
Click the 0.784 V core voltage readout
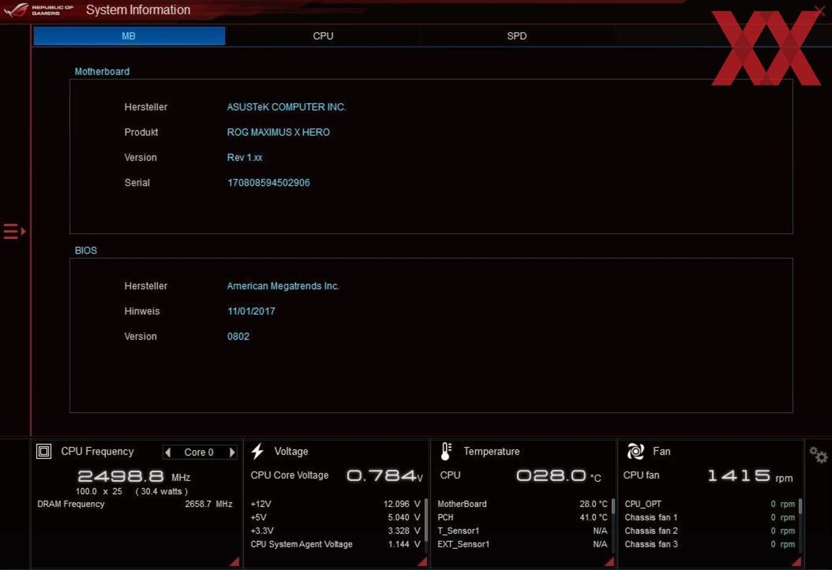[x=385, y=475]
